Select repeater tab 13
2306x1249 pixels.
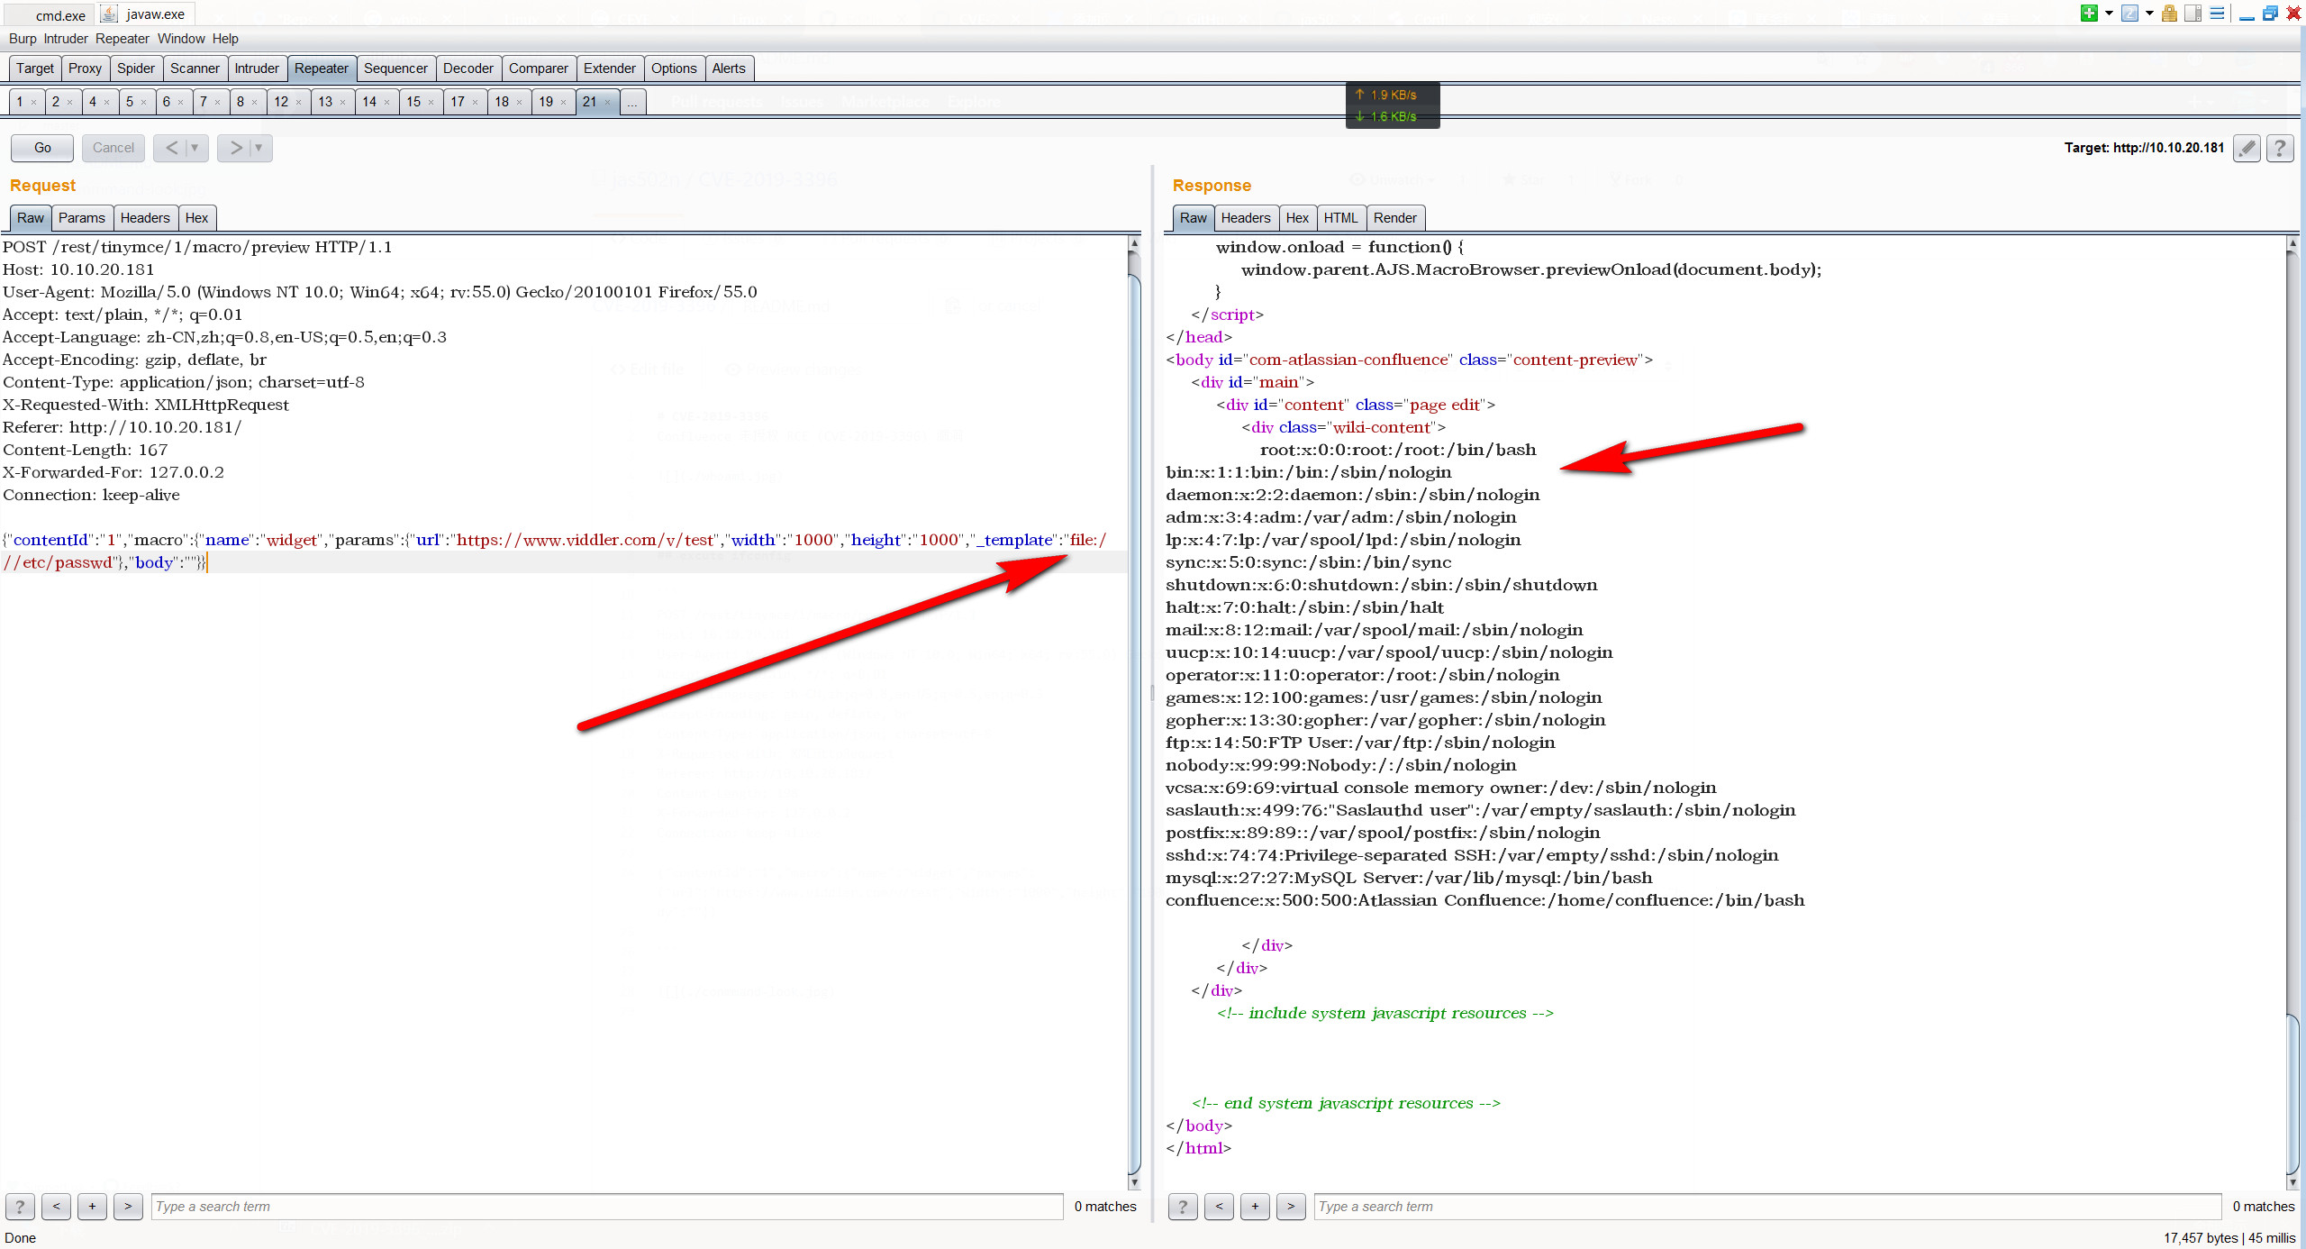point(331,102)
